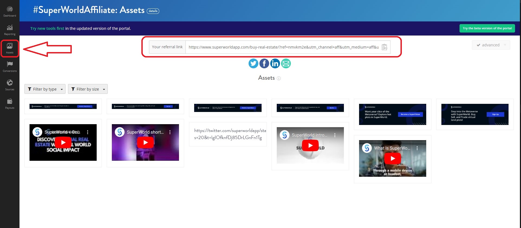Open three-dot menu on 'SuperWorld short...' video

click(x=170, y=132)
